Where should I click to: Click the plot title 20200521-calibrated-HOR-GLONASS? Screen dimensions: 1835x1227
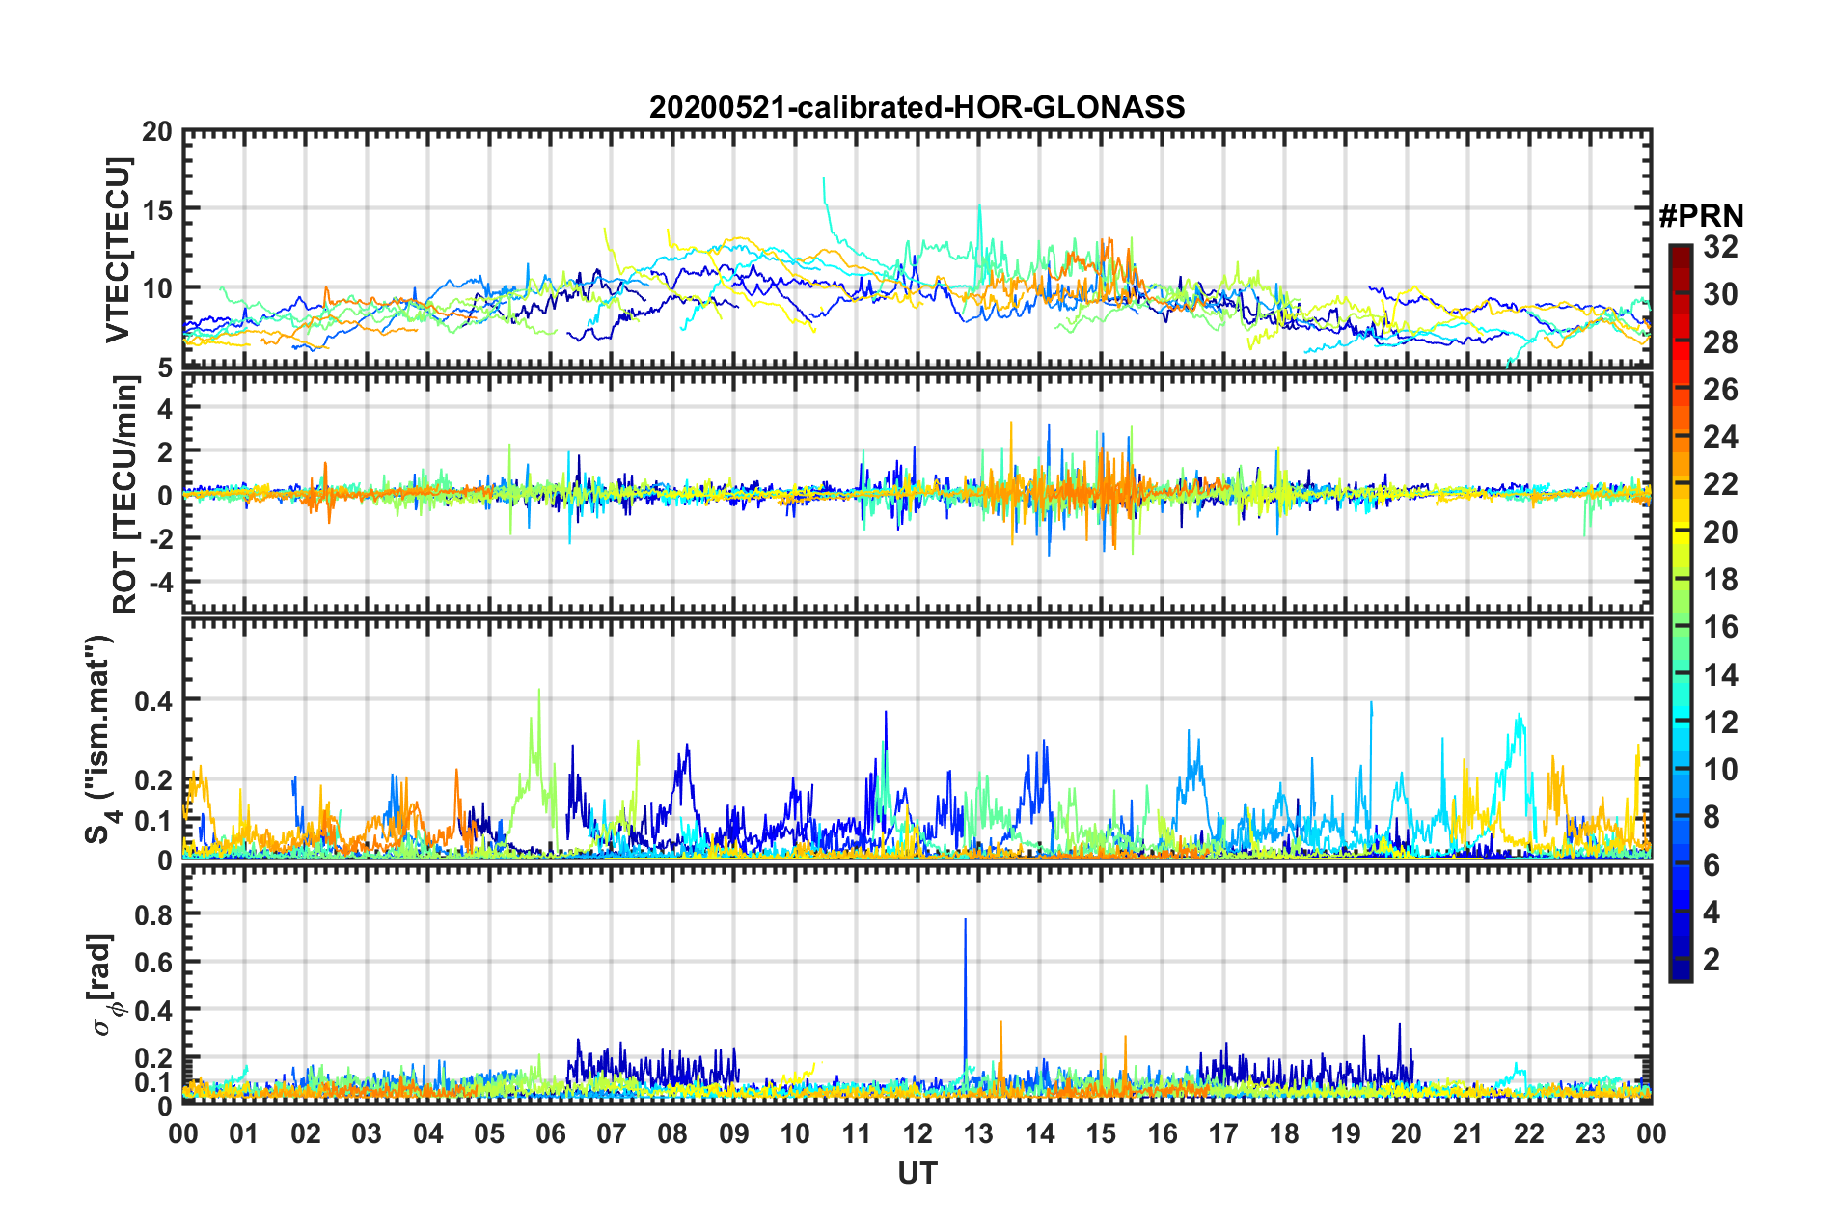(x=917, y=107)
